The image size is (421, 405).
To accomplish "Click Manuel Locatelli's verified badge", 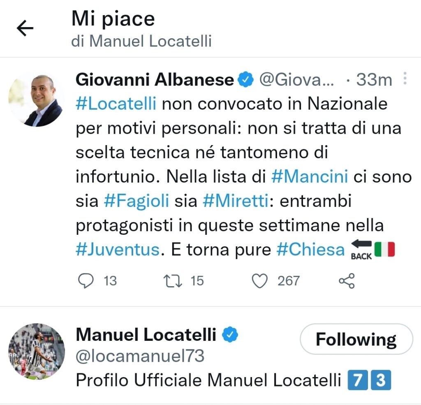I will tap(230, 336).
